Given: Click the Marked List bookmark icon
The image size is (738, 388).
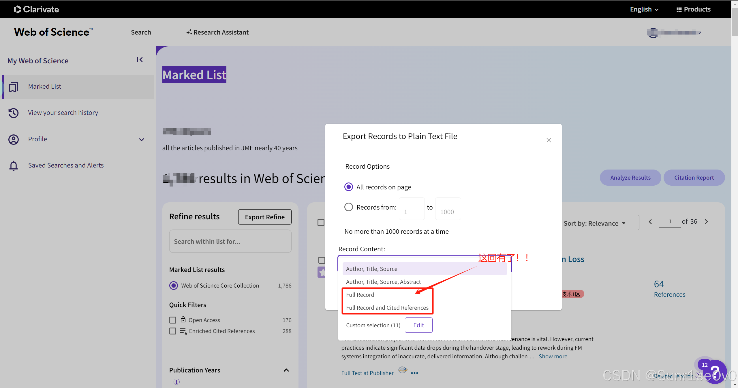Looking at the screenshot, I should (14, 87).
